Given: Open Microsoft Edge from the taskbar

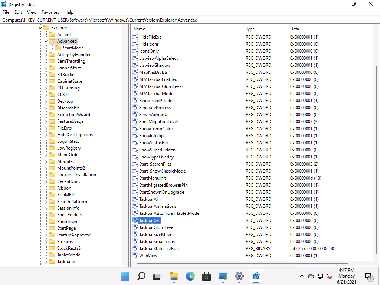Looking at the screenshot, I should (x=190, y=276).
